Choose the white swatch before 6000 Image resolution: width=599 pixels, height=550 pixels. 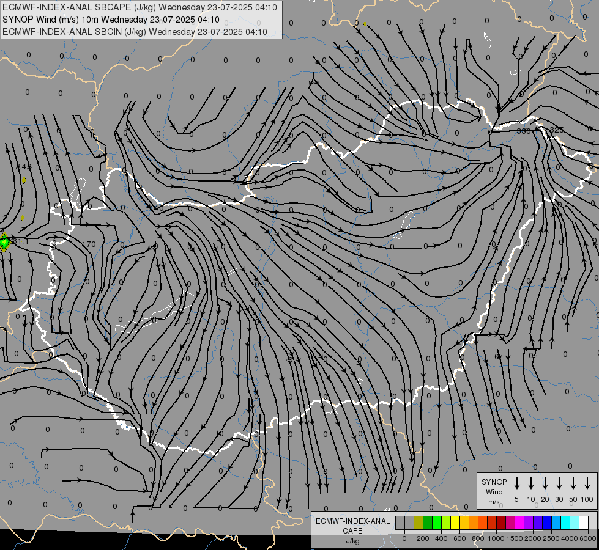583,522
